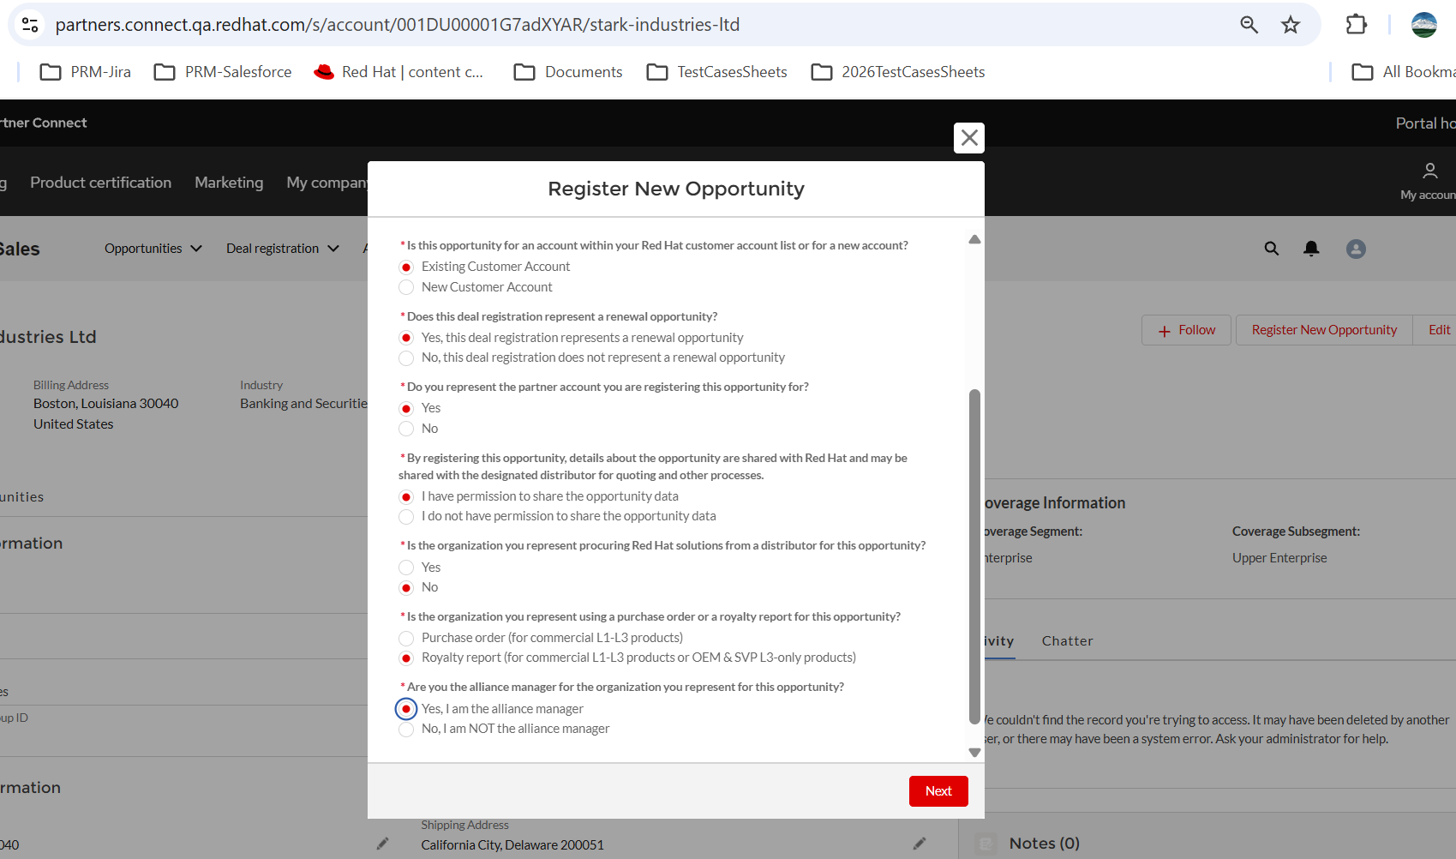1456x859 pixels.
Task: Click the My account person icon
Action: point(1429,171)
